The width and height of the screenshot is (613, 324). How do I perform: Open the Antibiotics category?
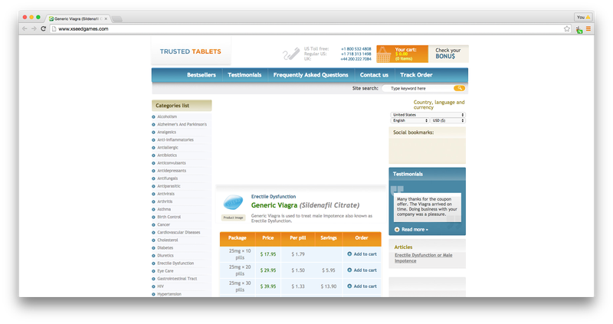pos(167,155)
